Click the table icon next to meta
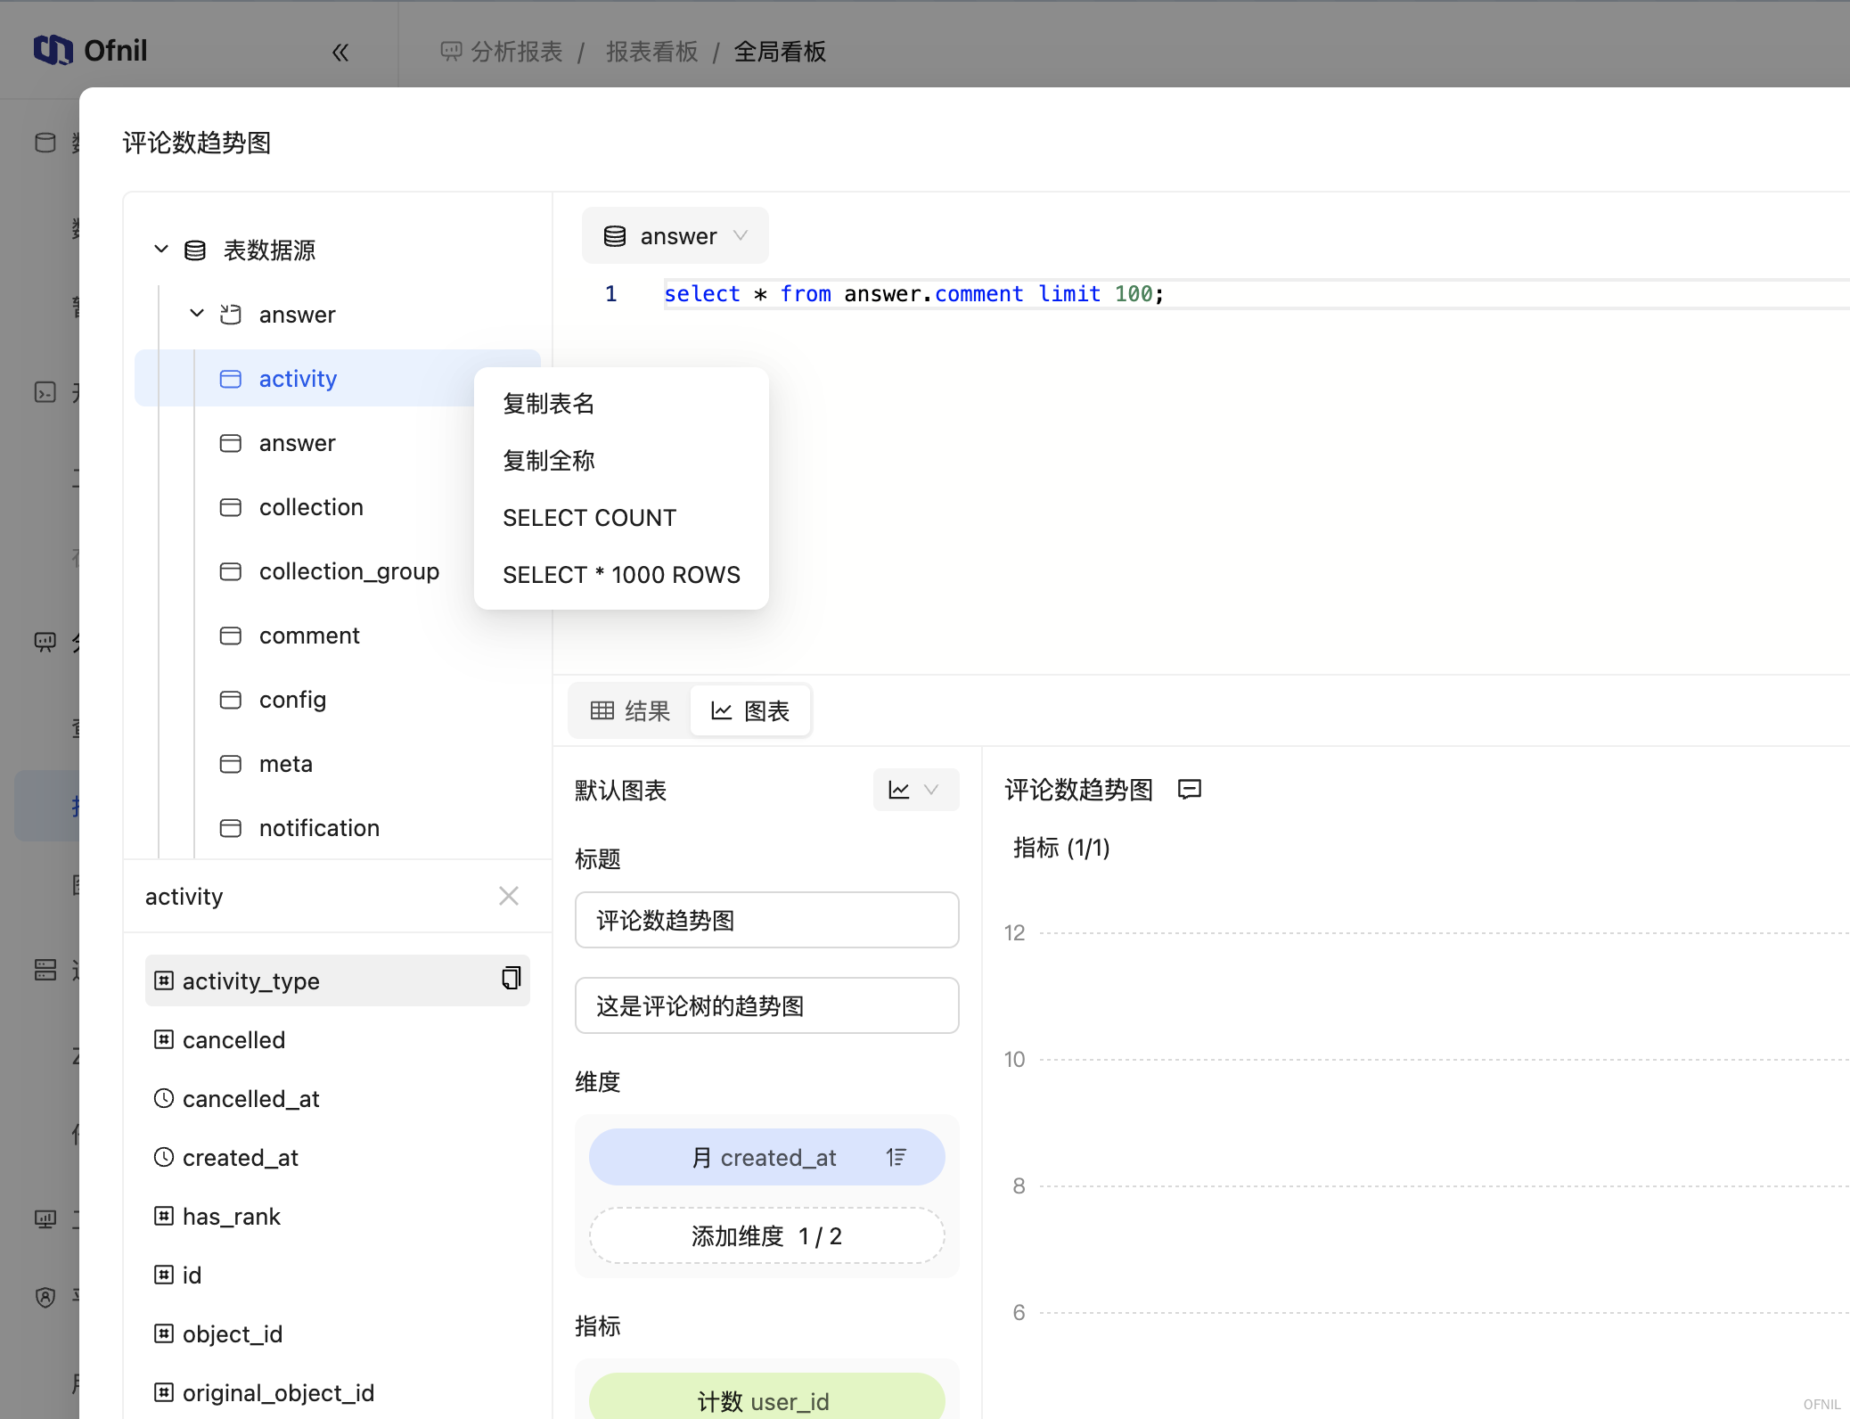This screenshot has height=1419, width=1850. 231,764
